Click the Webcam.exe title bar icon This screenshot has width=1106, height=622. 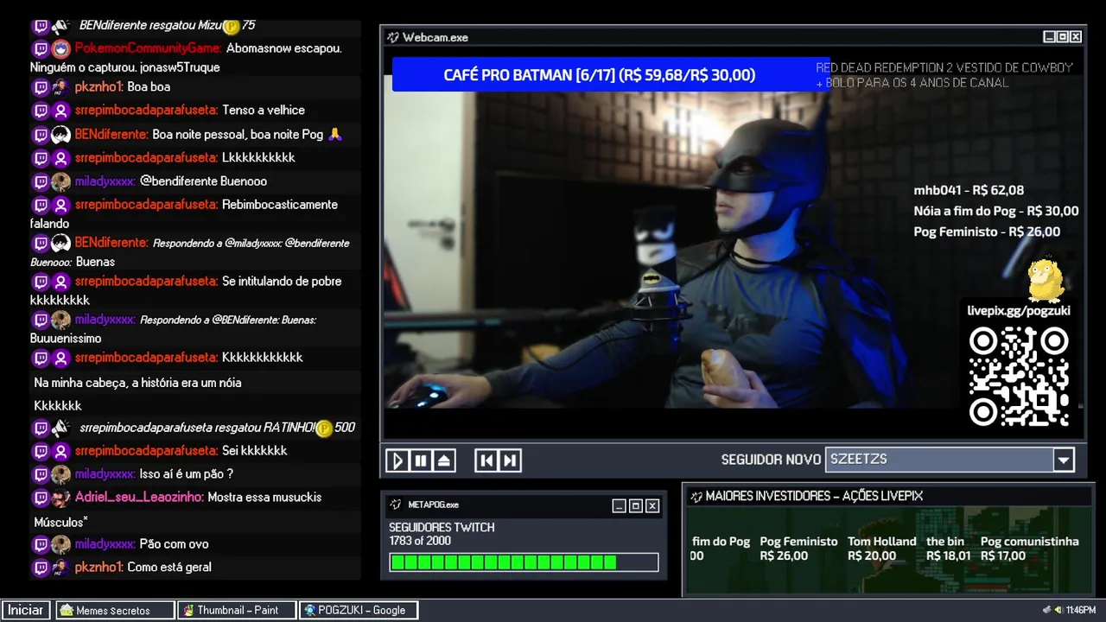(393, 37)
